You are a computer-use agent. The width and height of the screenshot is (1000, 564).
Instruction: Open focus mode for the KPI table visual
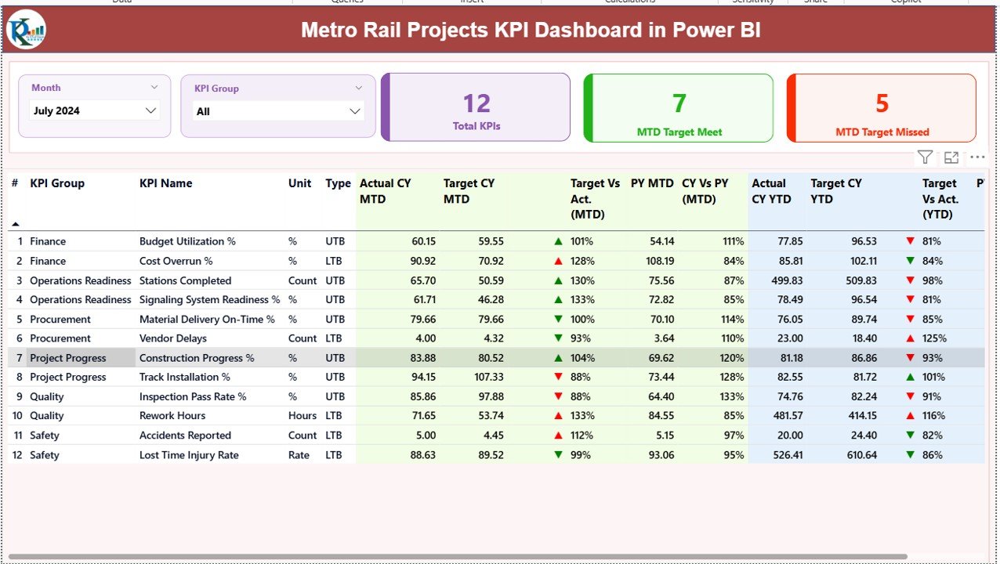point(951,157)
